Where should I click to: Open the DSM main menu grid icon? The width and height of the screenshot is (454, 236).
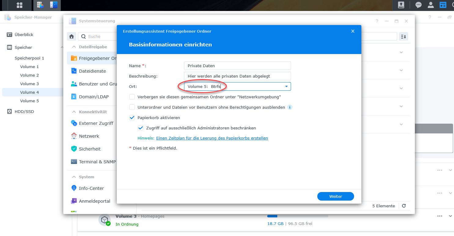pos(19,5)
